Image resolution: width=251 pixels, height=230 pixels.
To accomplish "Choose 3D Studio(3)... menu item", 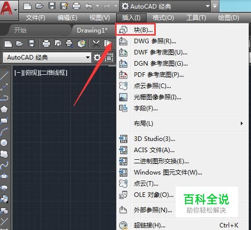I will click(x=182, y=139).
